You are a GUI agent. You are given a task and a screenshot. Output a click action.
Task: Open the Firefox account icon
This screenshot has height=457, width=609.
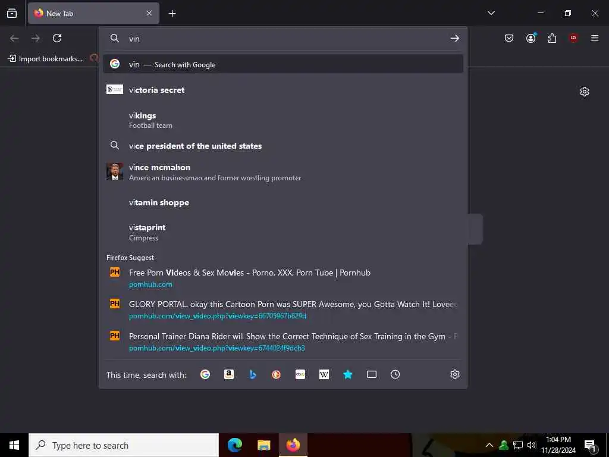(530, 38)
